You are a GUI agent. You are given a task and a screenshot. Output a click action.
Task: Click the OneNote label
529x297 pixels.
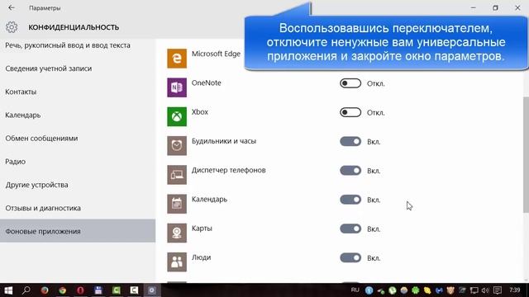tap(206, 82)
